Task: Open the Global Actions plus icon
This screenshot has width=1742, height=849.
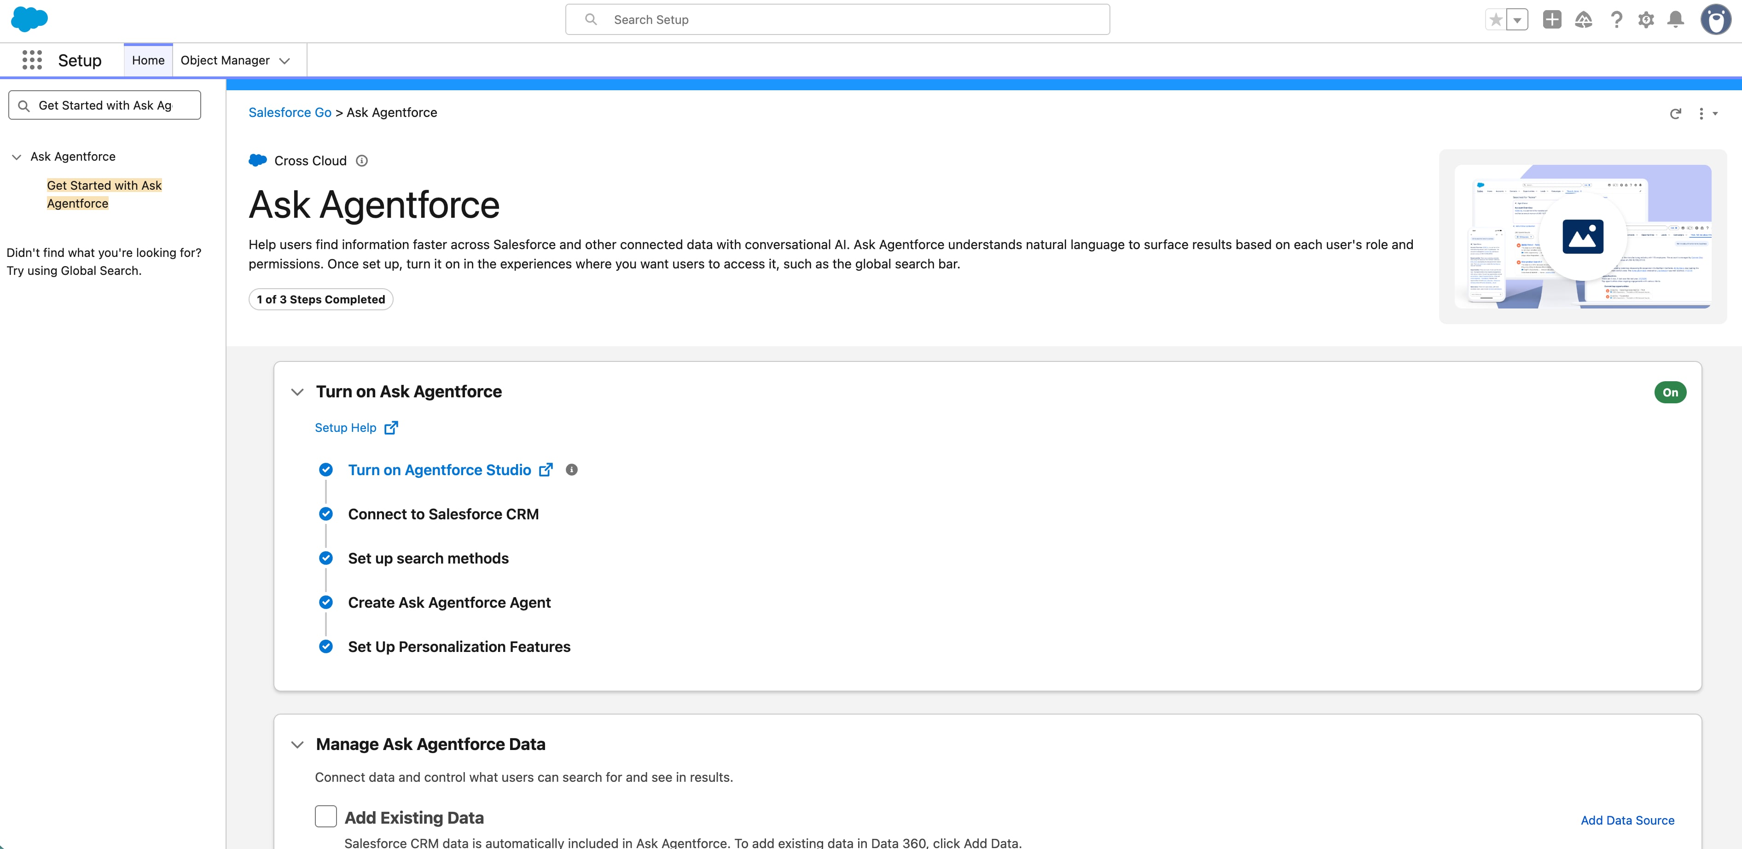Action: point(1551,20)
